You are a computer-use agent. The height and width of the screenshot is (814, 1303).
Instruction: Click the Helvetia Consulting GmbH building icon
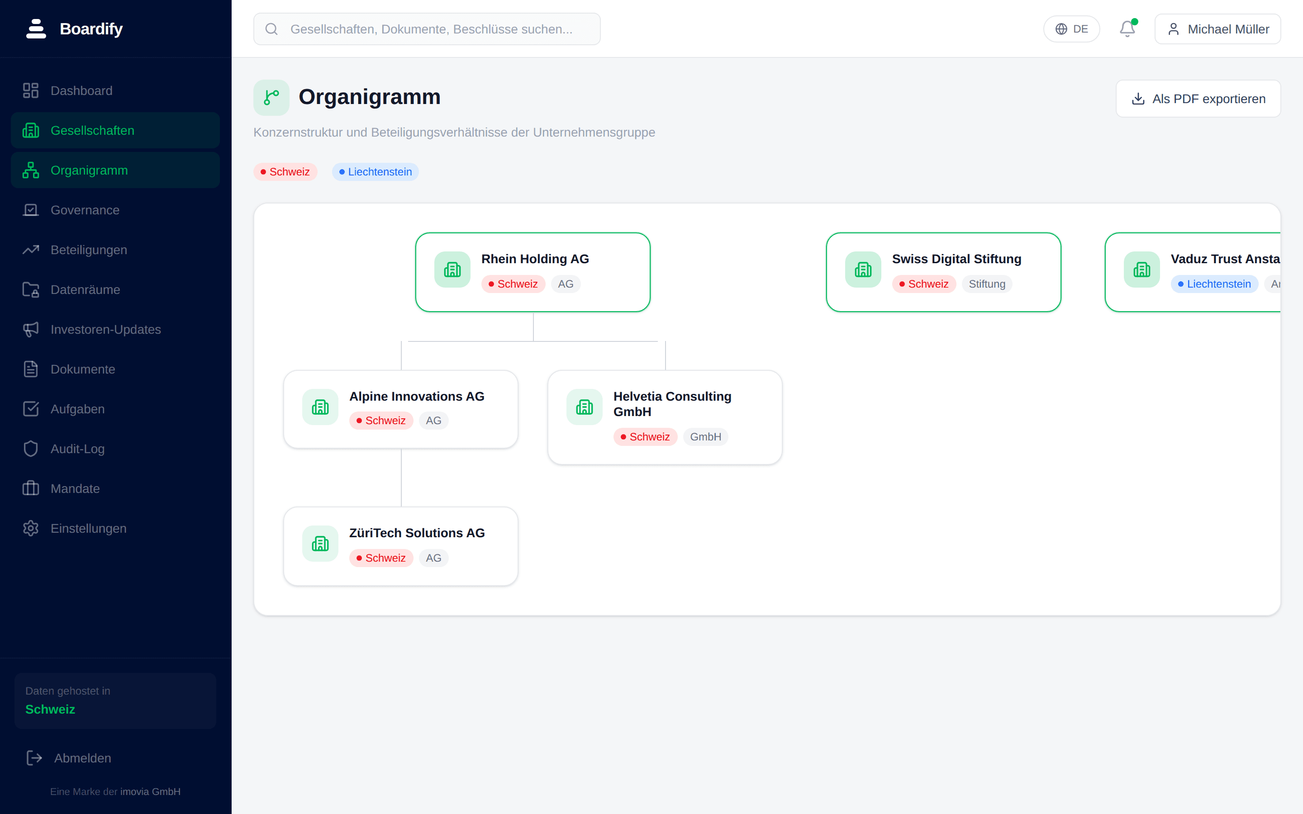point(584,407)
